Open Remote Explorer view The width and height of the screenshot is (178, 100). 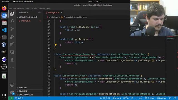(12, 52)
